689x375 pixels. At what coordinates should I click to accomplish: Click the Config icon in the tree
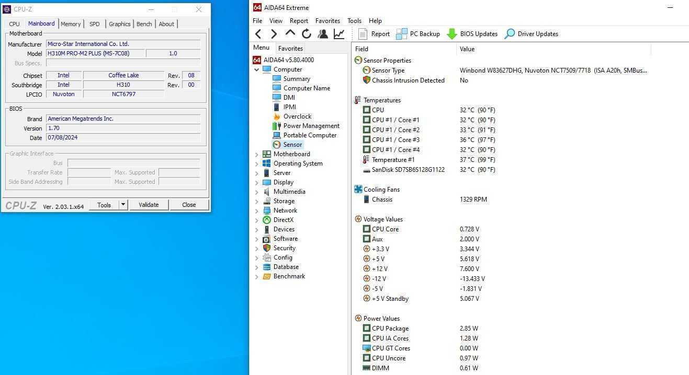point(267,257)
